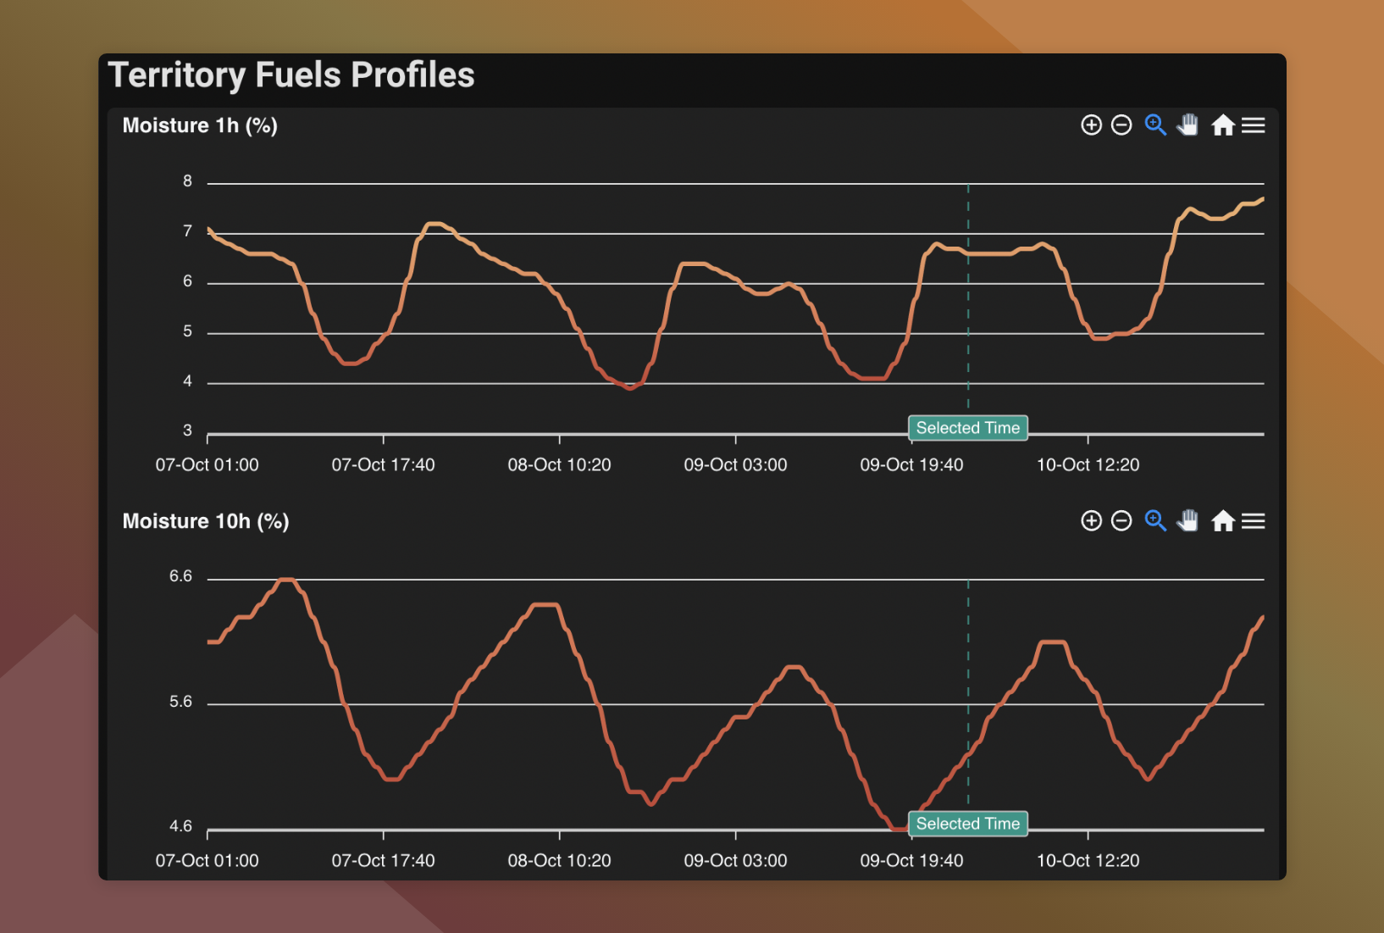Click zoom out on the Moisture 10h chart
This screenshot has height=933, width=1384.
pyautogui.click(x=1121, y=520)
